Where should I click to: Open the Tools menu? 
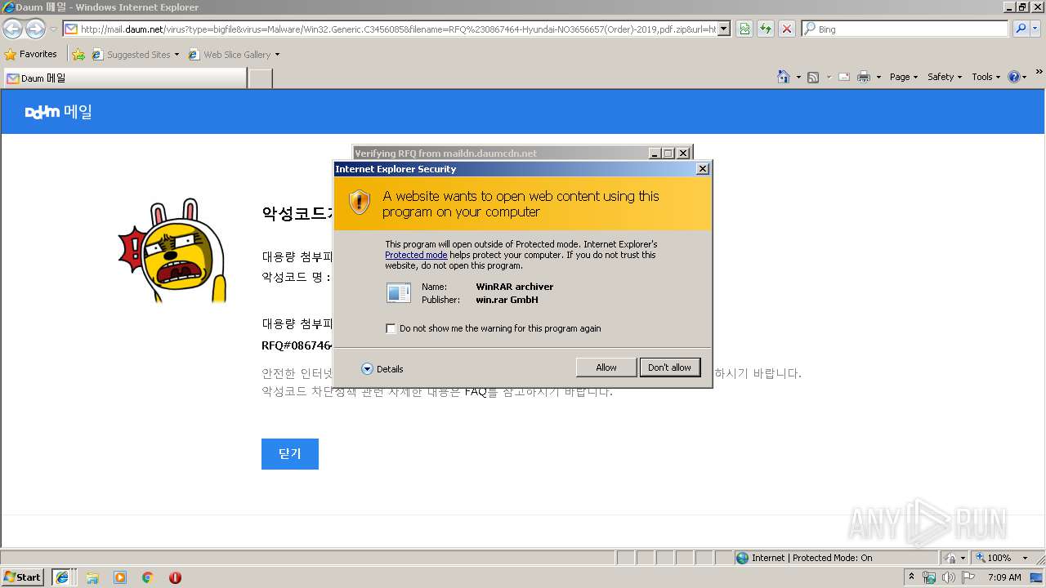tap(986, 77)
